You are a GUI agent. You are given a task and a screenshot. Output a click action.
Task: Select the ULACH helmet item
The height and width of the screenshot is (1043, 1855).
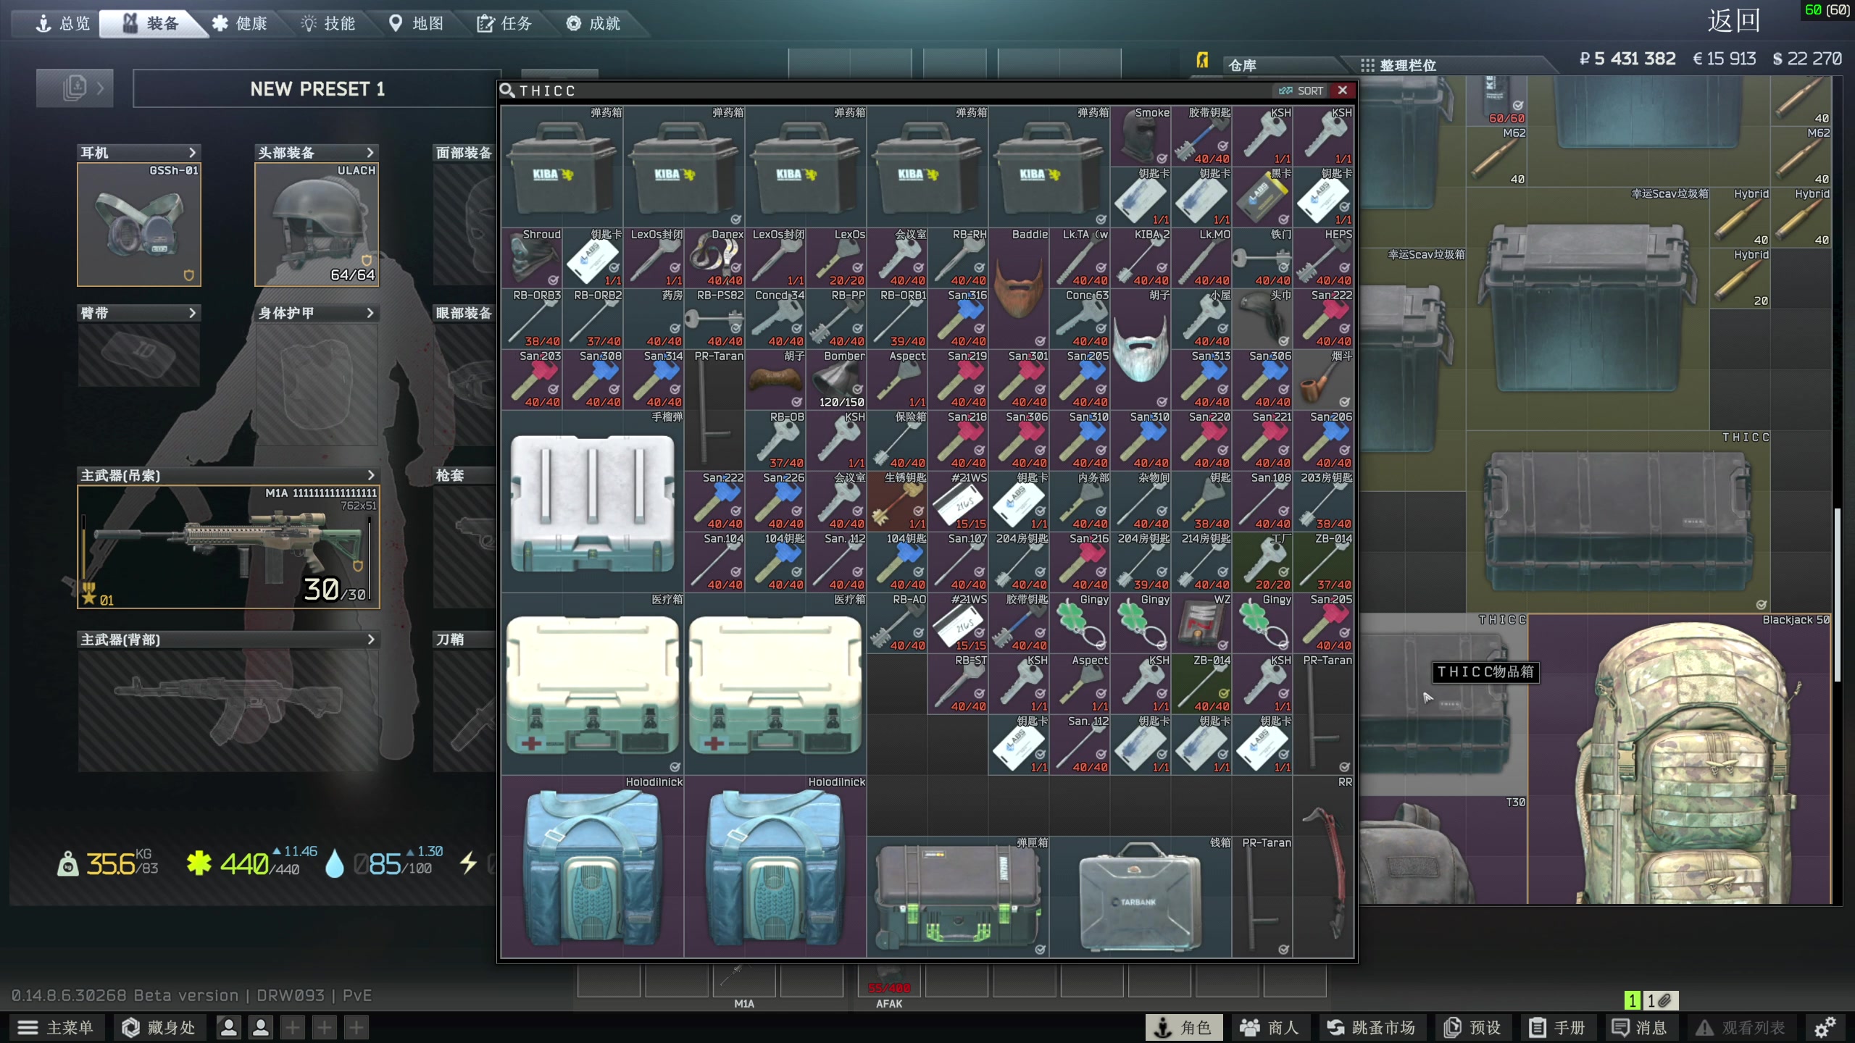pos(317,225)
